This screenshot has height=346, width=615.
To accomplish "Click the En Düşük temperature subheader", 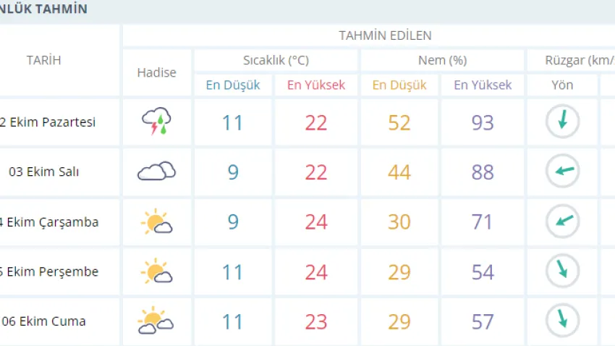I will point(233,85).
